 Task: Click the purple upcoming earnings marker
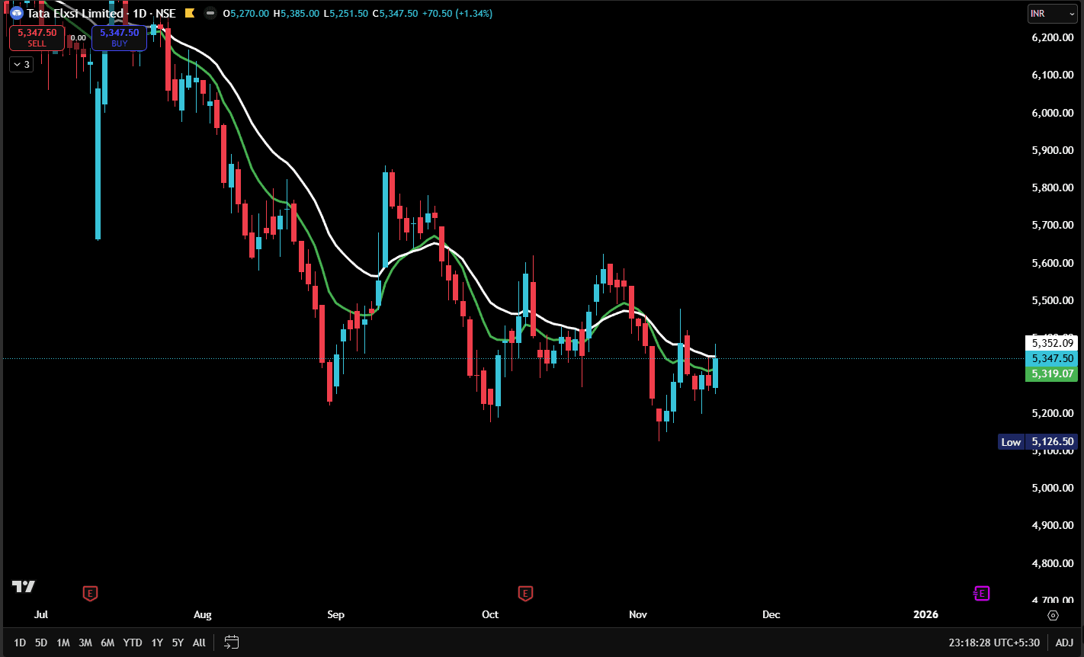(x=981, y=593)
